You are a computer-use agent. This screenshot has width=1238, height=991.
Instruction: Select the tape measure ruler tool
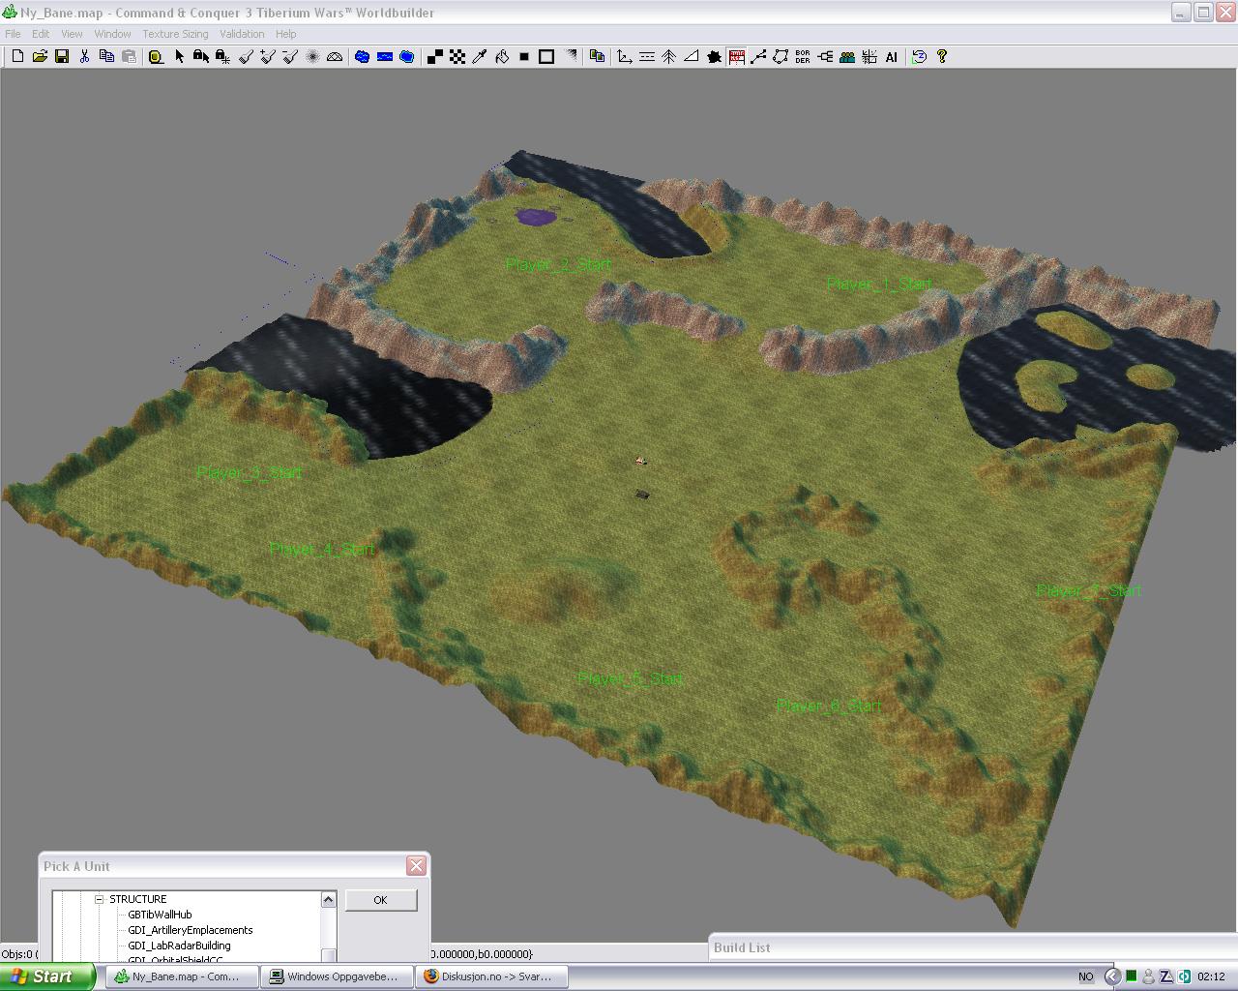click(156, 57)
